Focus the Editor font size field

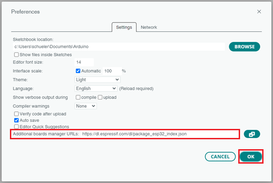point(84,62)
